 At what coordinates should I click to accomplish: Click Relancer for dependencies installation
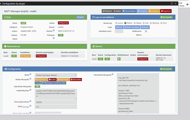pos(25,56)
